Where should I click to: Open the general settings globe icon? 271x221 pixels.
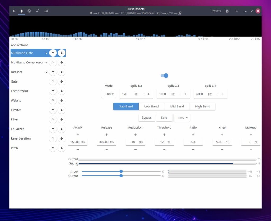coord(29,11)
